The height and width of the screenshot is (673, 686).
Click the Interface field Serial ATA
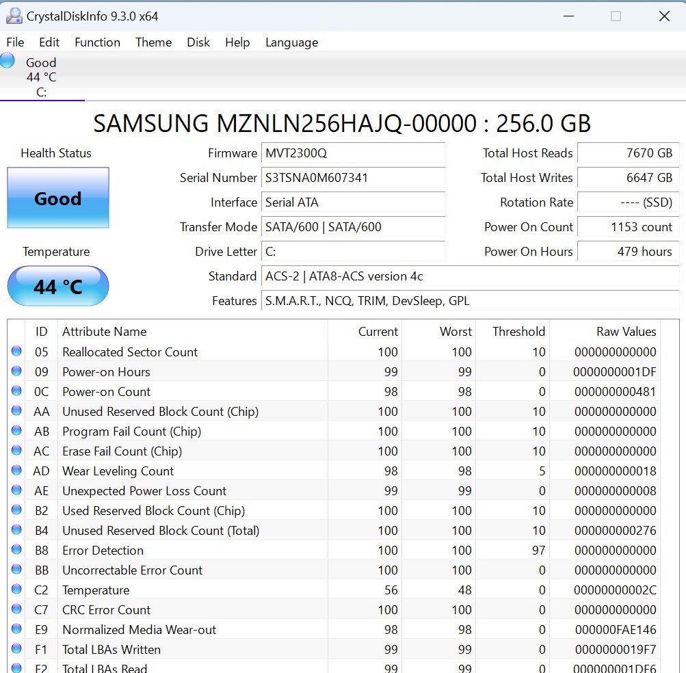pyautogui.click(x=353, y=202)
